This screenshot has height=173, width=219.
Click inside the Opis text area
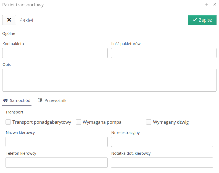coord(109,80)
